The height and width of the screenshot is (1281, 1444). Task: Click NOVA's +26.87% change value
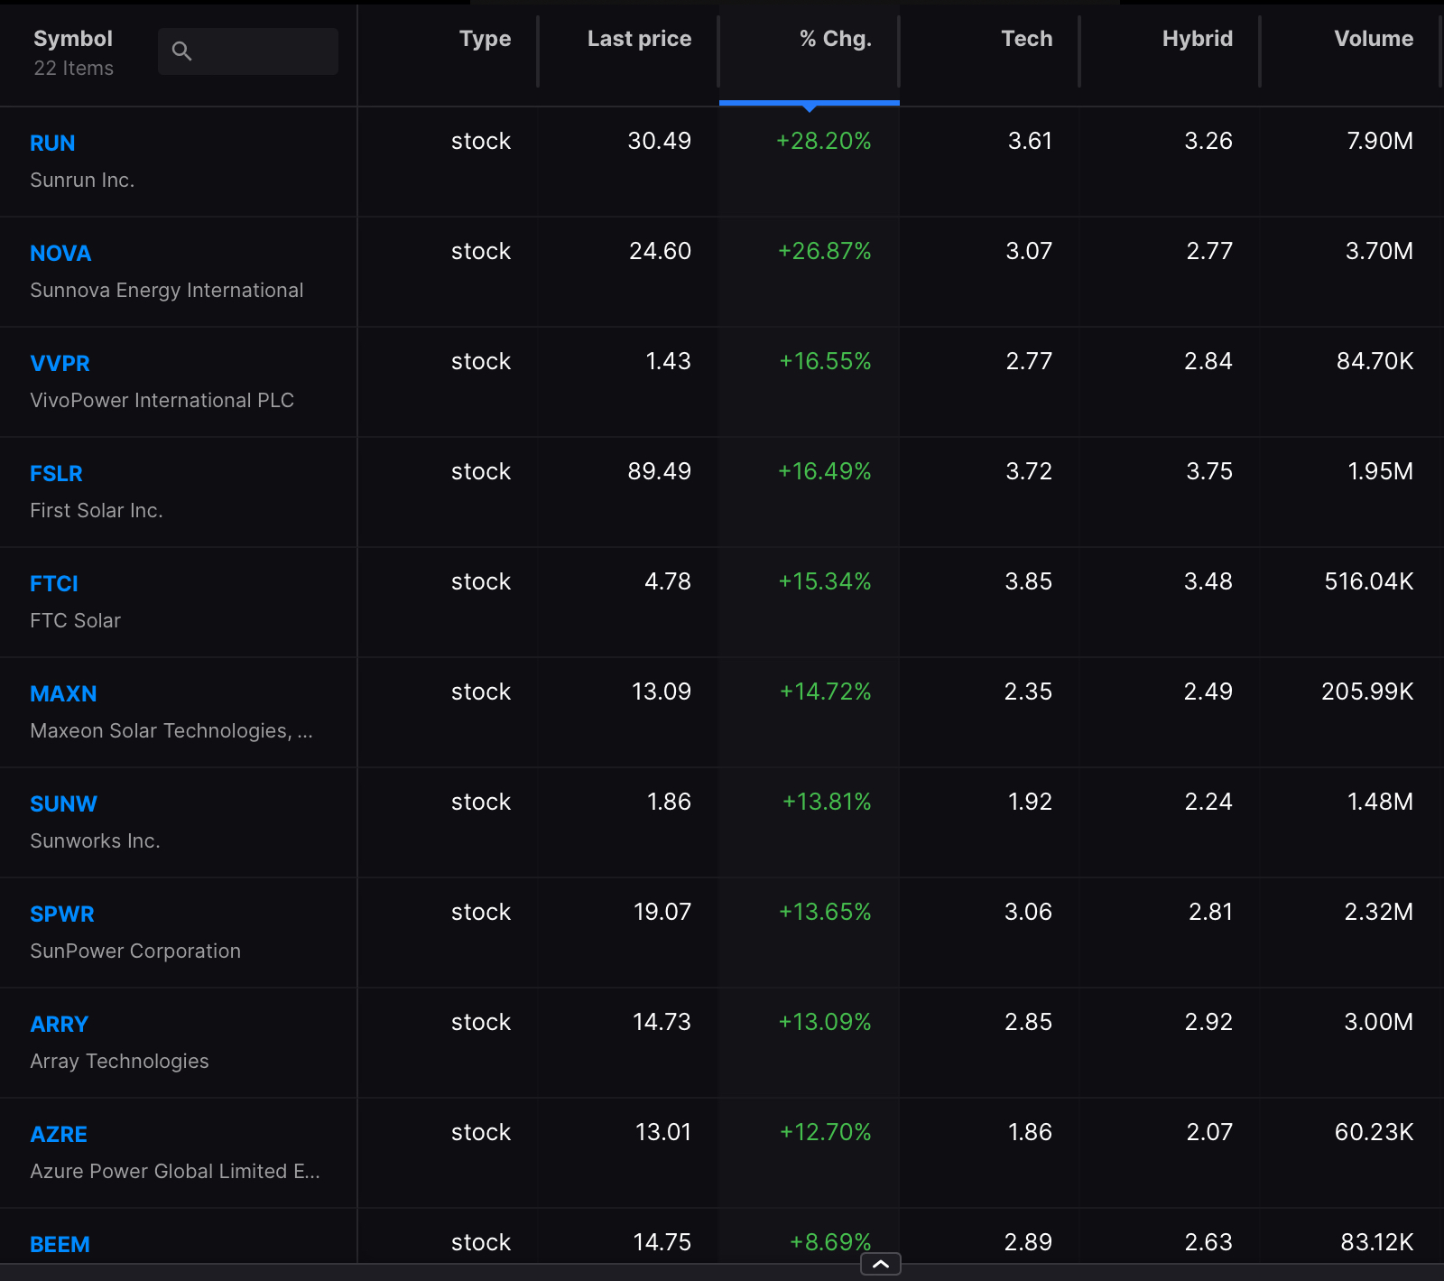(x=825, y=252)
